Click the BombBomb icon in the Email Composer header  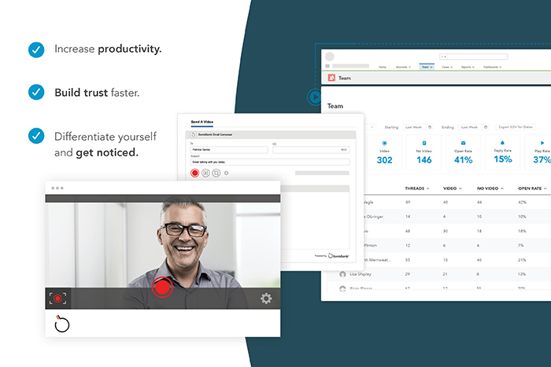[193, 134]
